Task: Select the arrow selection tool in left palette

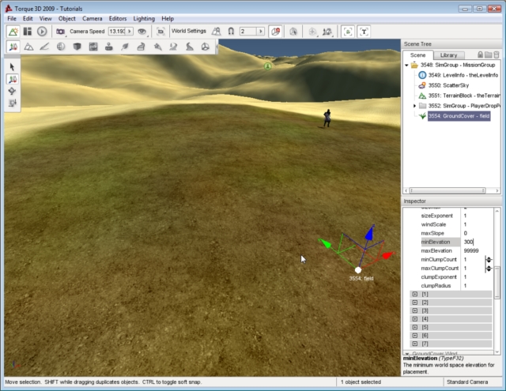Action: 13,67
